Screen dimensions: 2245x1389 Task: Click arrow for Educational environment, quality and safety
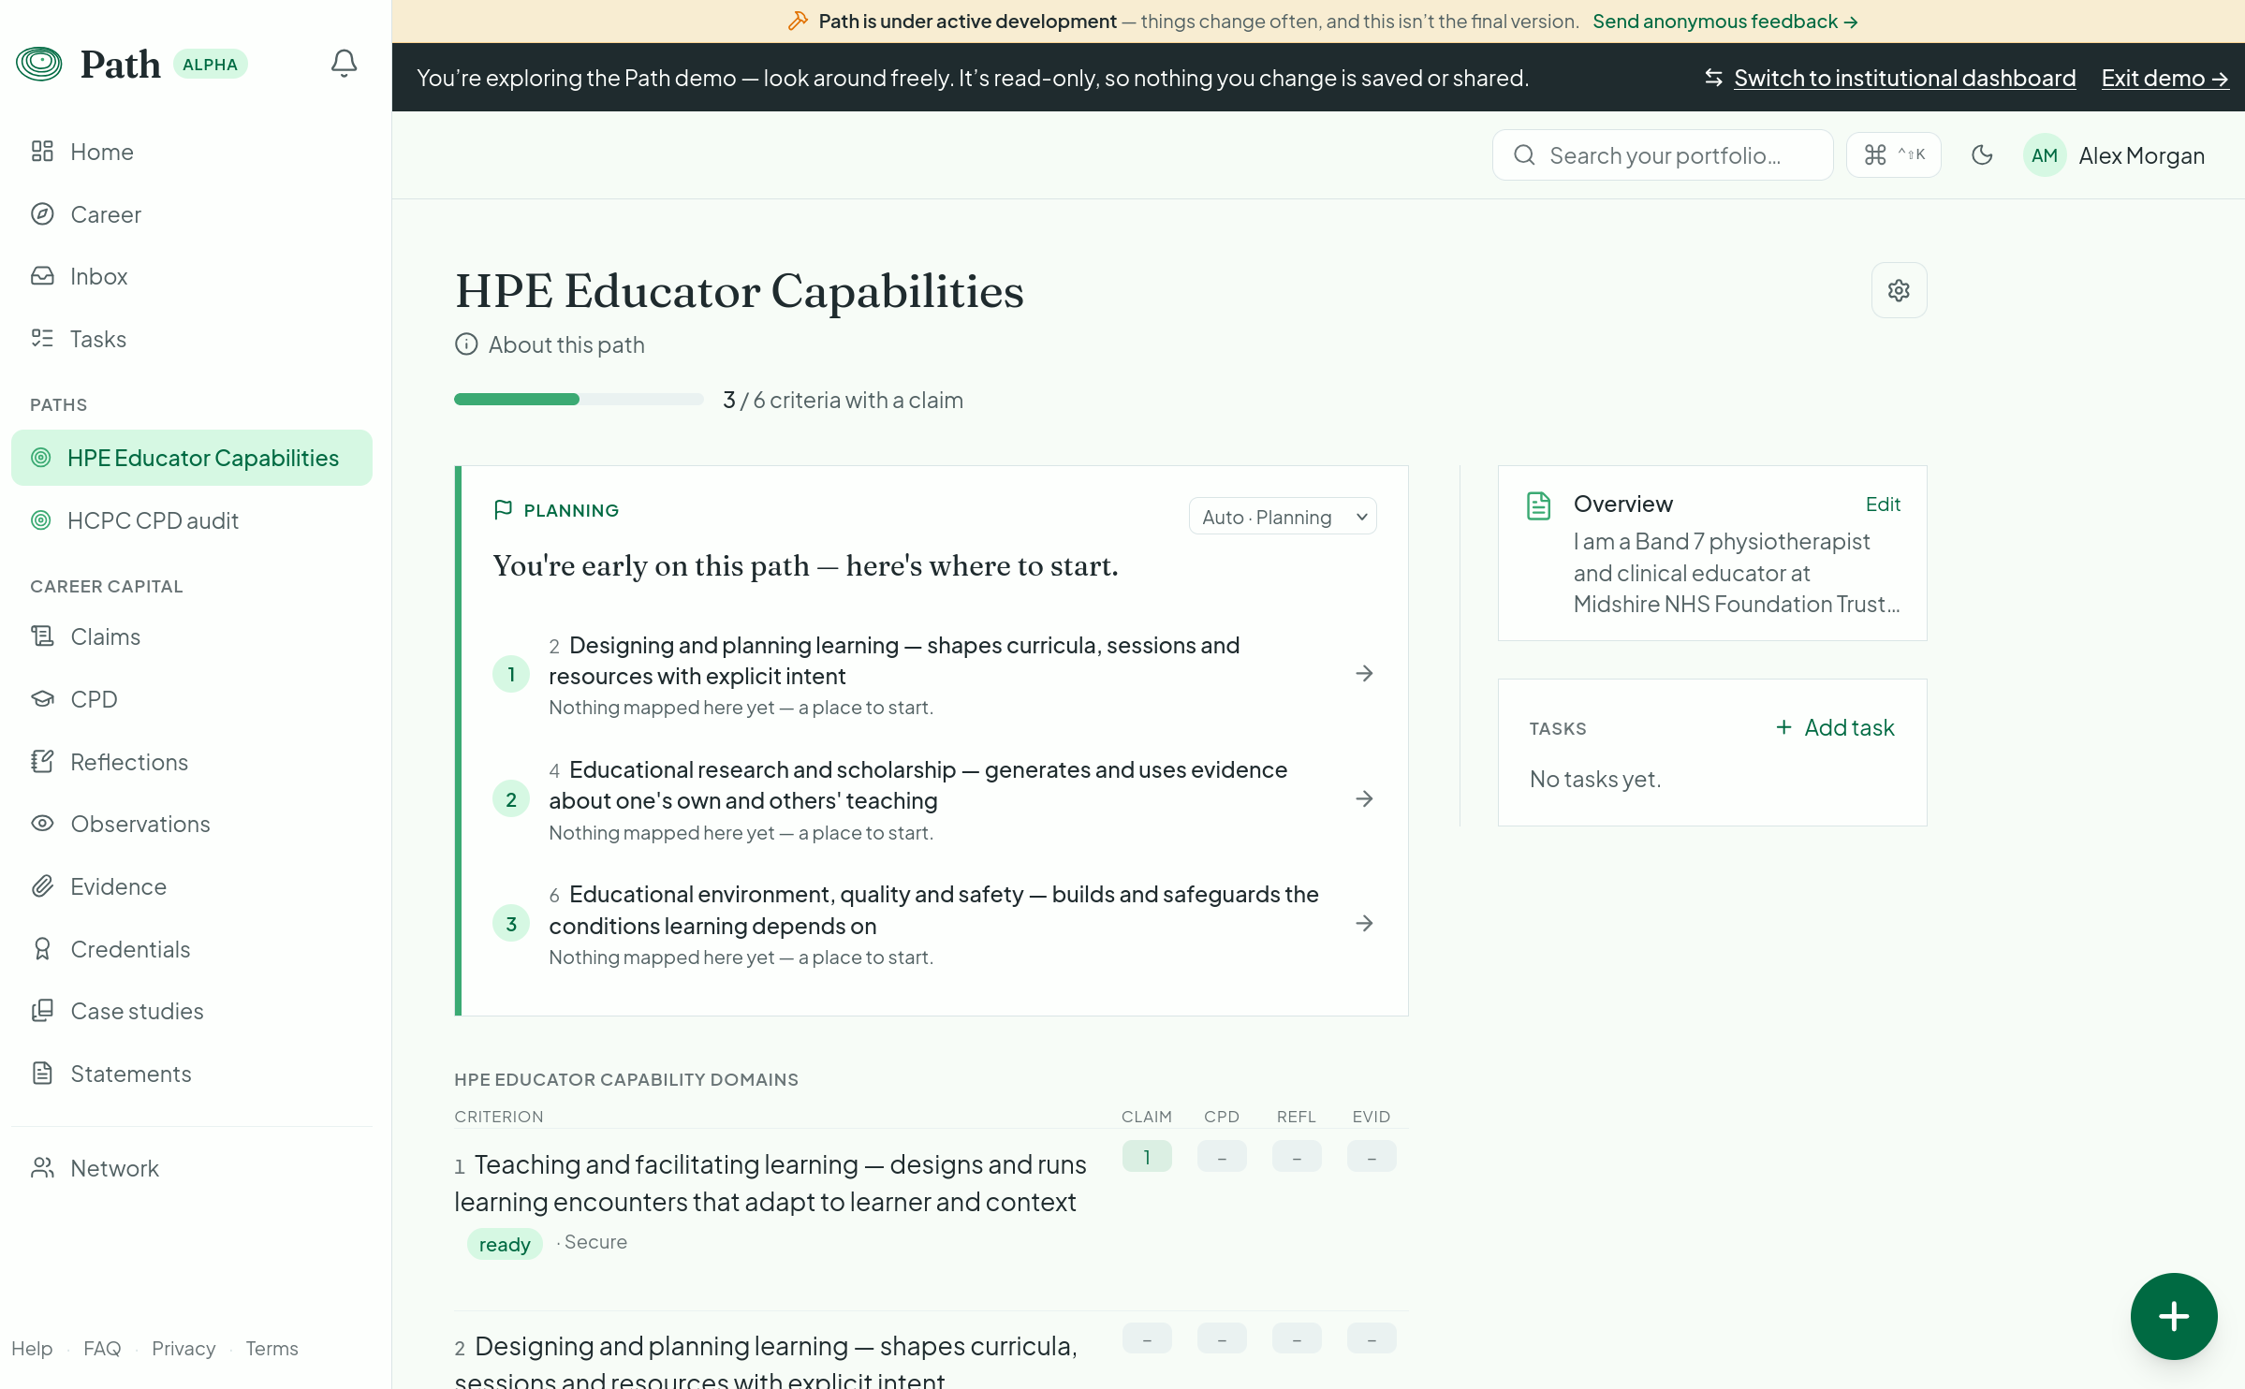1364,924
